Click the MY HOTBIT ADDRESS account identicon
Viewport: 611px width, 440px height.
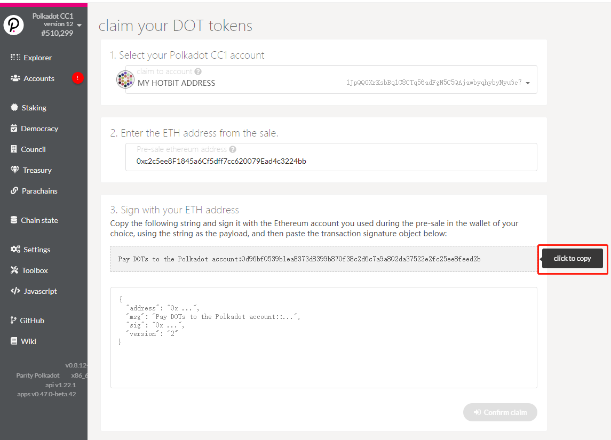pyautogui.click(x=125, y=79)
